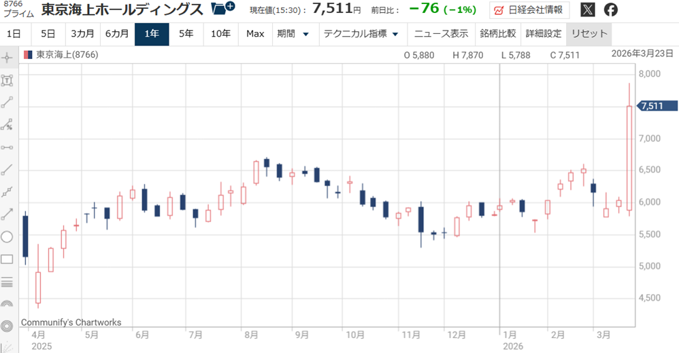Switch to 3カ月 timeframe tab
This screenshot has width=679, height=353.
click(x=83, y=34)
